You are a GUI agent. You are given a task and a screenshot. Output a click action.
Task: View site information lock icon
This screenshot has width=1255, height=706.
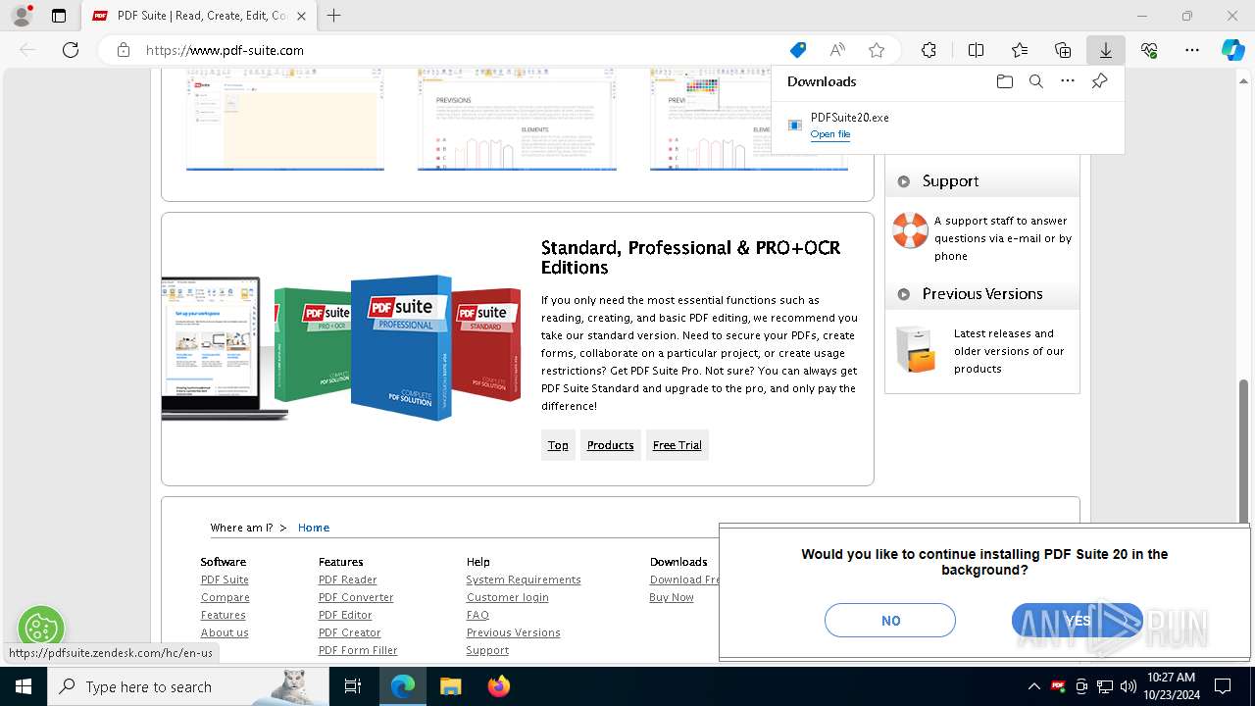point(123,50)
